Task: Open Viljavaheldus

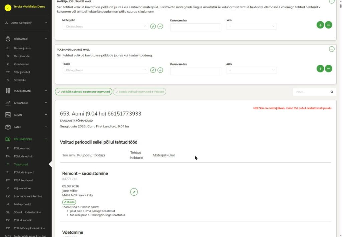Action: pos(22,188)
